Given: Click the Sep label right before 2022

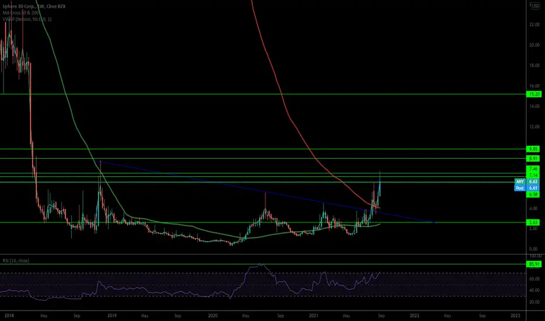Looking at the screenshot, I should [x=381, y=315].
